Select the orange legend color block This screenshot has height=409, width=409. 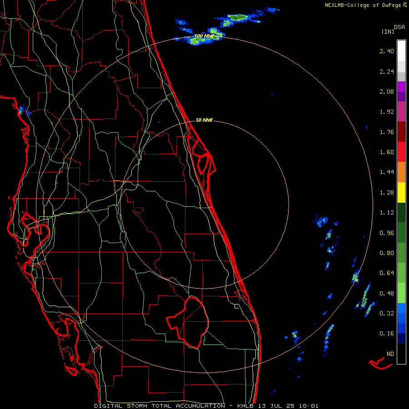(401, 172)
